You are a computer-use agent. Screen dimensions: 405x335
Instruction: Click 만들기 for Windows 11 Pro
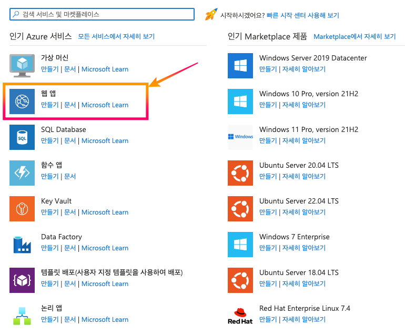[268, 141]
